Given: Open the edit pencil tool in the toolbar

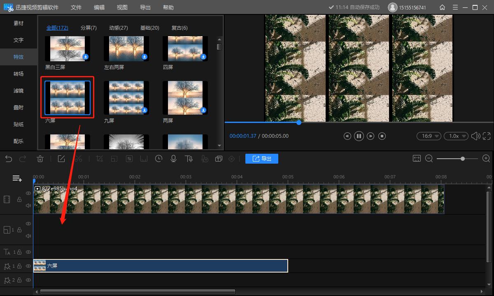Looking at the screenshot, I should click(x=61, y=159).
